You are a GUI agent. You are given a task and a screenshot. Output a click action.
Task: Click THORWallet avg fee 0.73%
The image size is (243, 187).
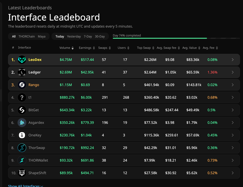[212, 160]
